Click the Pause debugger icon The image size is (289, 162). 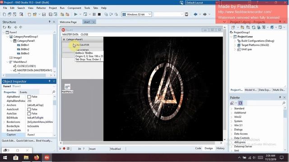click(x=94, y=14)
